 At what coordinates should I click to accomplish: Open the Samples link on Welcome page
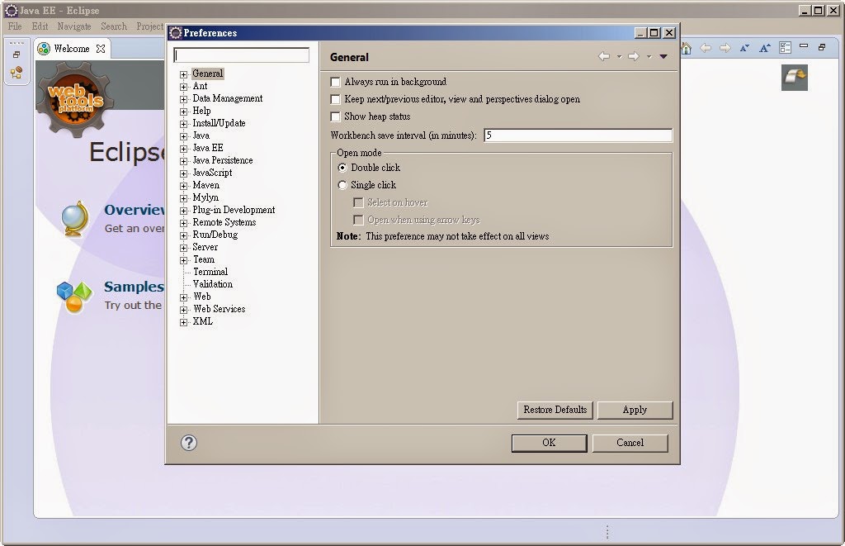pos(135,287)
